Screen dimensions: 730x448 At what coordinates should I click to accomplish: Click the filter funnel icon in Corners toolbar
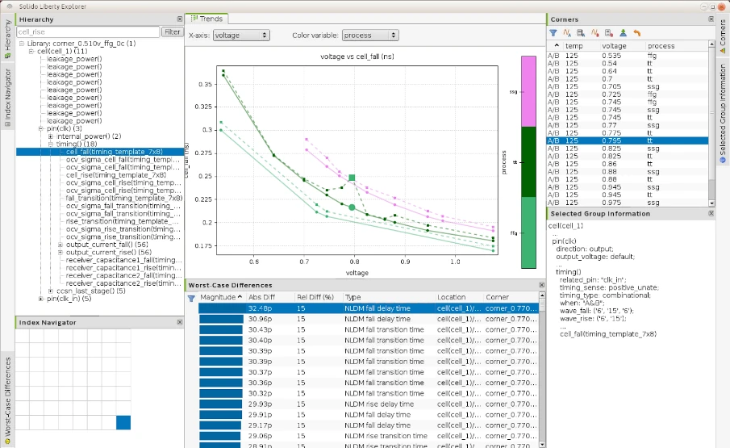pos(553,33)
